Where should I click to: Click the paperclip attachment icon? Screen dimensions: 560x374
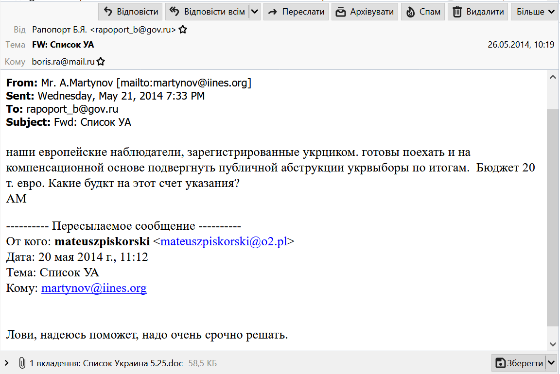pos(22,363)
